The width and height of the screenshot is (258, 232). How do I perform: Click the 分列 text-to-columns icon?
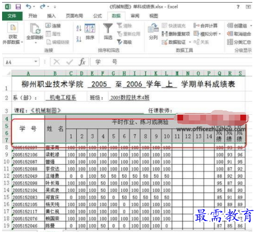tap(153, 31)
